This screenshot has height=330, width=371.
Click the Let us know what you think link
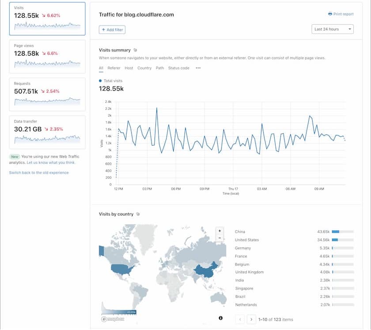pos(51,163)
